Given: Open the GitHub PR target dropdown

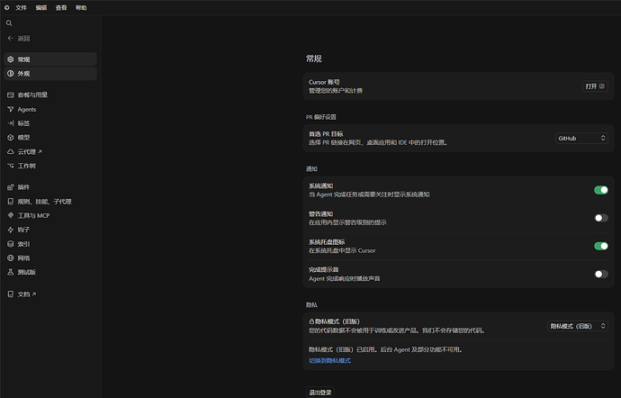Looking at the screenshot, I should pyautogui.click(x=581, y=138).
